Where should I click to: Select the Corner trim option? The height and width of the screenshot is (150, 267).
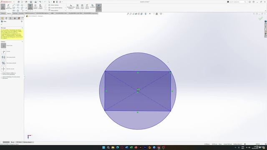click(x=3, y=51)
